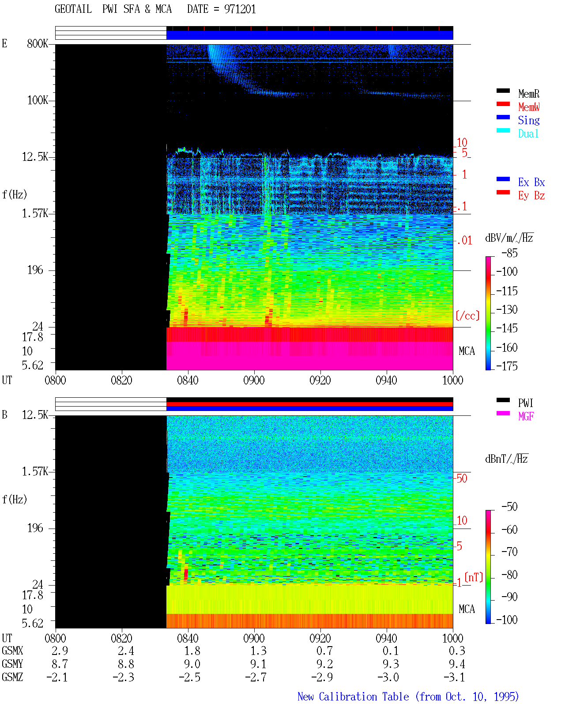Click the GSMY row label
The image size is (565, 704).
12,664
